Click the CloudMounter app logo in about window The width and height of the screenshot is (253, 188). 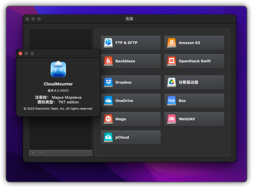click(x=58, y=69)
